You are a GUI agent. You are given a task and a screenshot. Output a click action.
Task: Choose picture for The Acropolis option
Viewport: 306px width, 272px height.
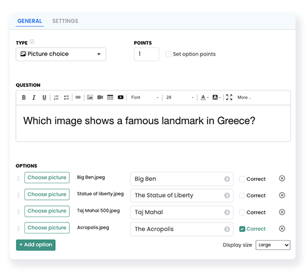tap(47, 228)
